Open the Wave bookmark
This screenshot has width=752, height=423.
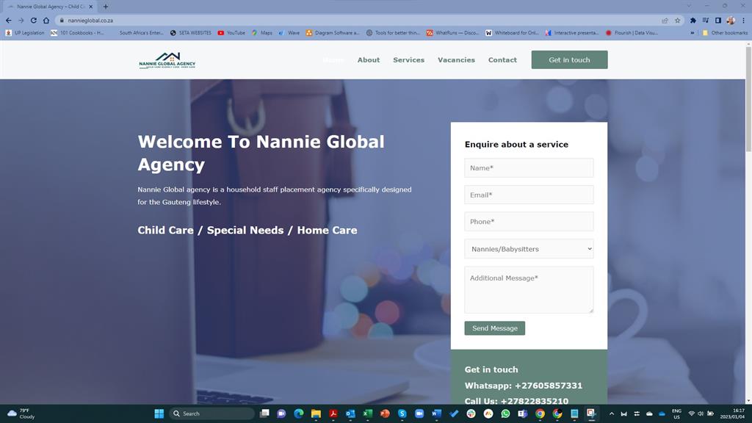(x=289, y=32)
